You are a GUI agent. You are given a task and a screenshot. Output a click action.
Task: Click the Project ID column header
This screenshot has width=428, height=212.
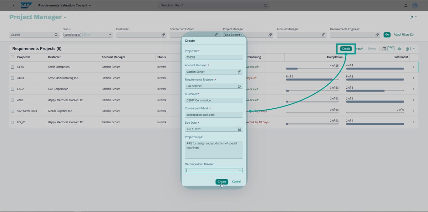(24, 57)
